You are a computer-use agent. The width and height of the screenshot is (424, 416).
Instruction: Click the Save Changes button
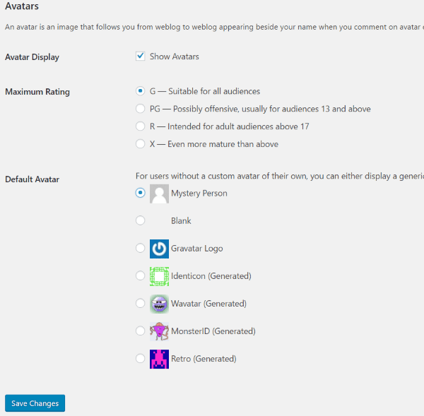click(x=35, y=403)
